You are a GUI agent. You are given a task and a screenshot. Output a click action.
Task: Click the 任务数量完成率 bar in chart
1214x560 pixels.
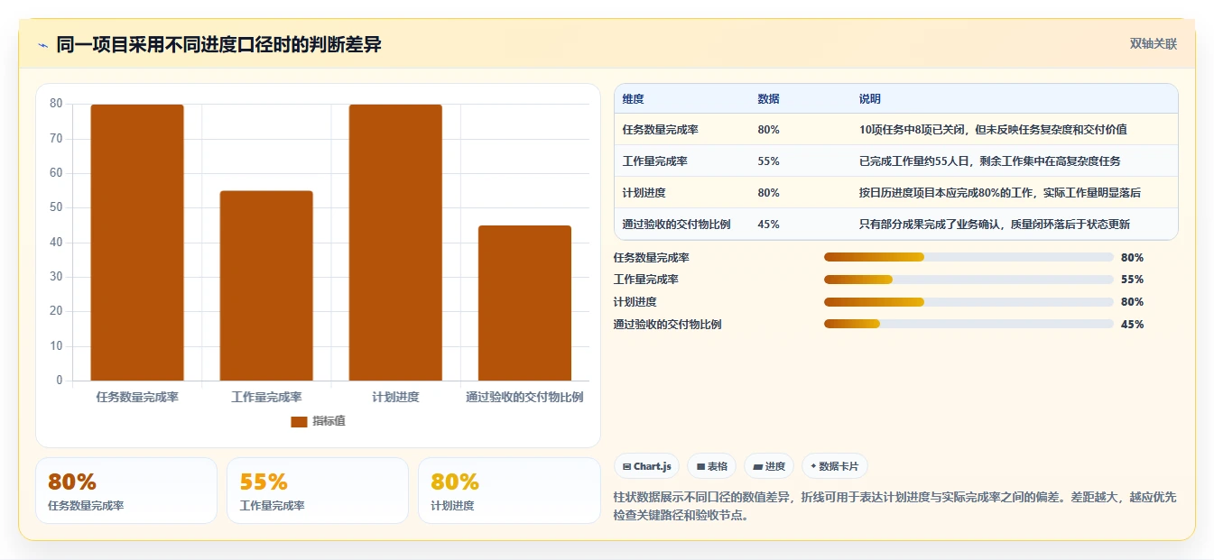tap(137, 243)
